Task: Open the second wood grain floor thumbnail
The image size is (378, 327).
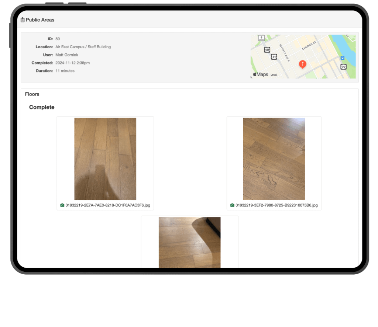Action: (x=274, y=159)
